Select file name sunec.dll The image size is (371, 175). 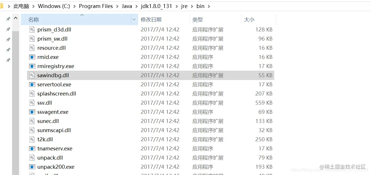[x=48, y=121]
